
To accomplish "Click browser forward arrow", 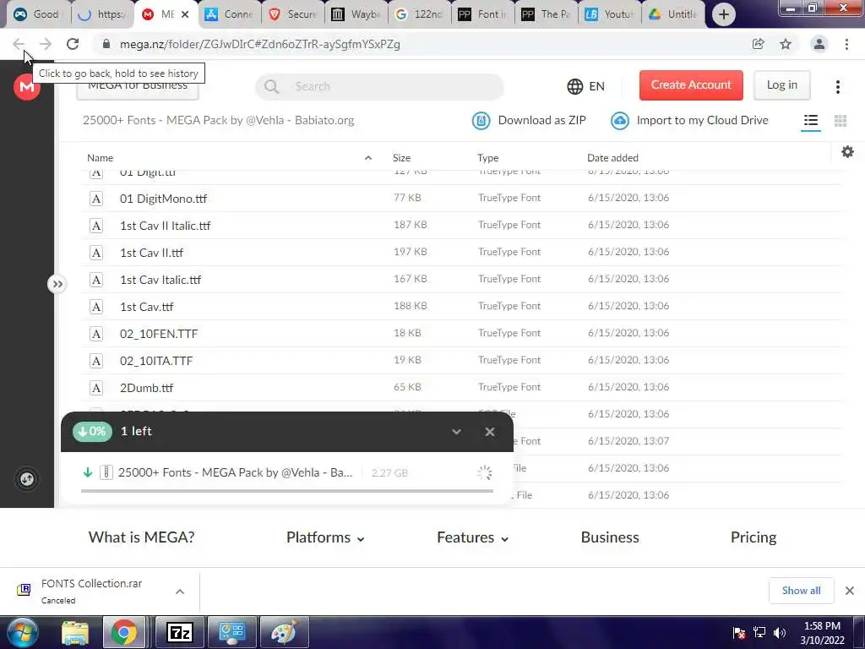I will (46, 44).
